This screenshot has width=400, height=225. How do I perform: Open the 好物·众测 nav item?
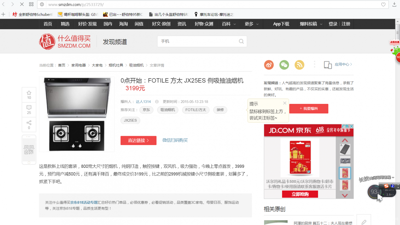pos(204,24)
